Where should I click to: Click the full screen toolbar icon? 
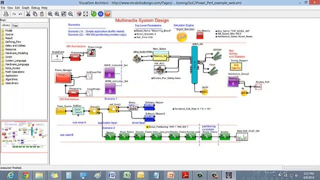pyautogui.click(x=85, y=14)
